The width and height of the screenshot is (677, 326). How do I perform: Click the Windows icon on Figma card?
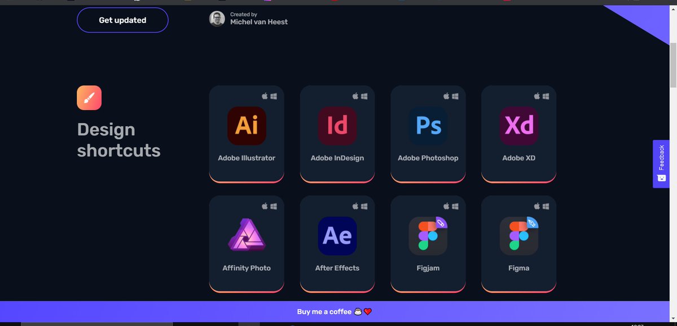coord(546,207)
